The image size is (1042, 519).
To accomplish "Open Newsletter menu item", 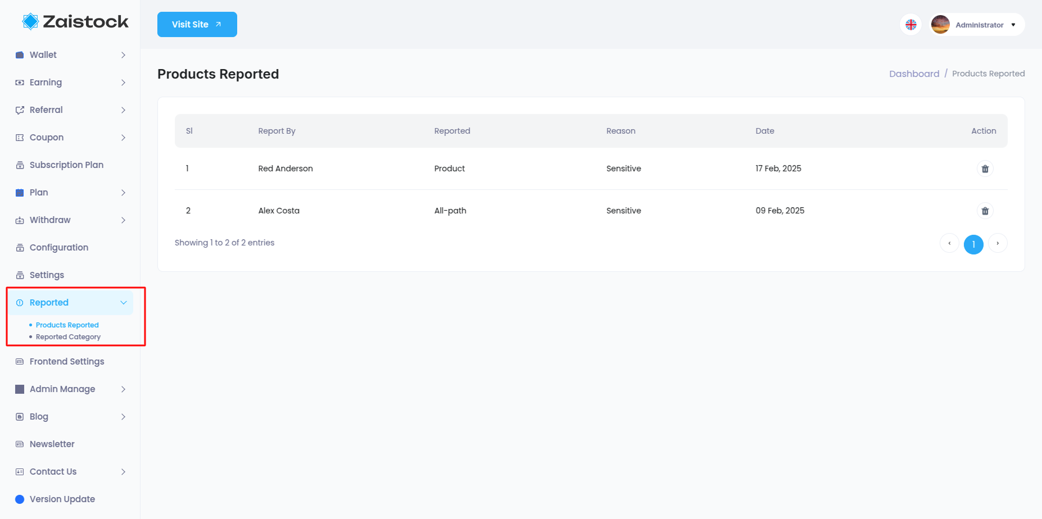I will click(52, 444).
